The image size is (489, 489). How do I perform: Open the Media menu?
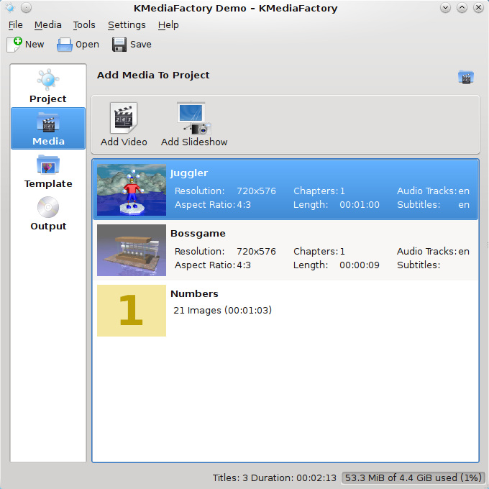point(47,25)
